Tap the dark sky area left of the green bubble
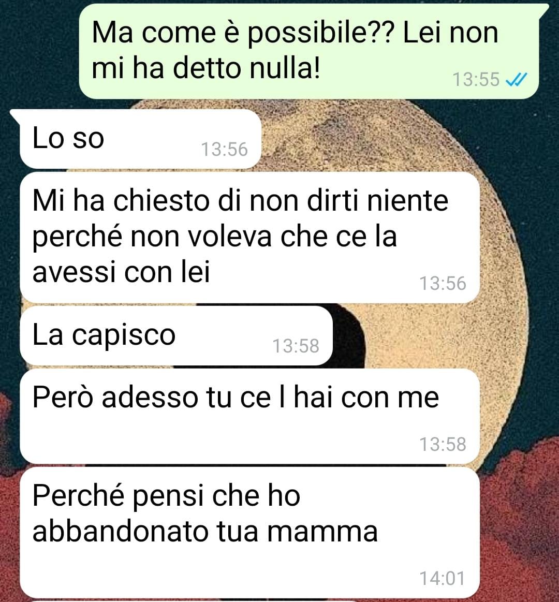Screen dimensions: 559x602 click(x=38, y=50)
